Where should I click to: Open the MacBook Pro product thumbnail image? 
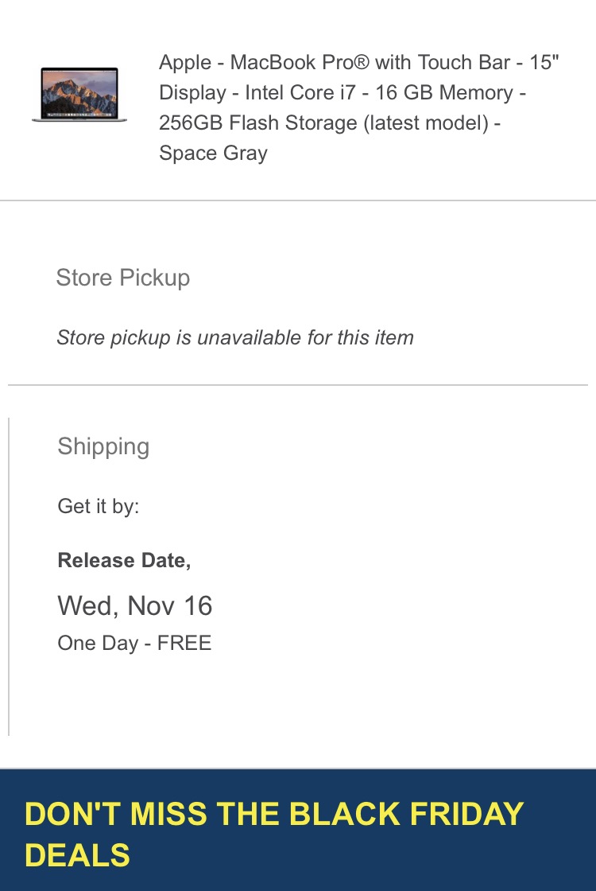79,94
